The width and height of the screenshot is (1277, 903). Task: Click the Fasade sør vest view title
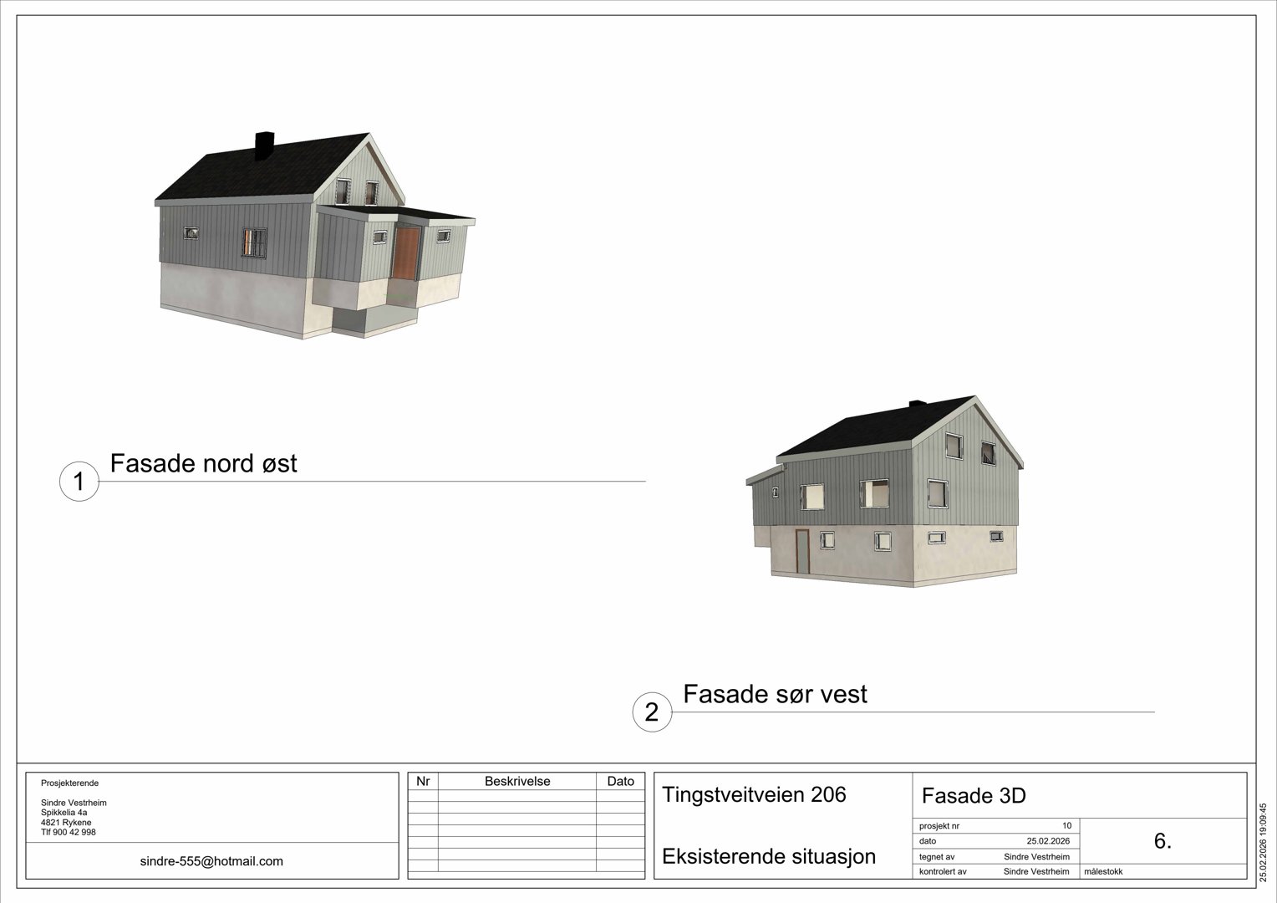[x=776, y=694]
